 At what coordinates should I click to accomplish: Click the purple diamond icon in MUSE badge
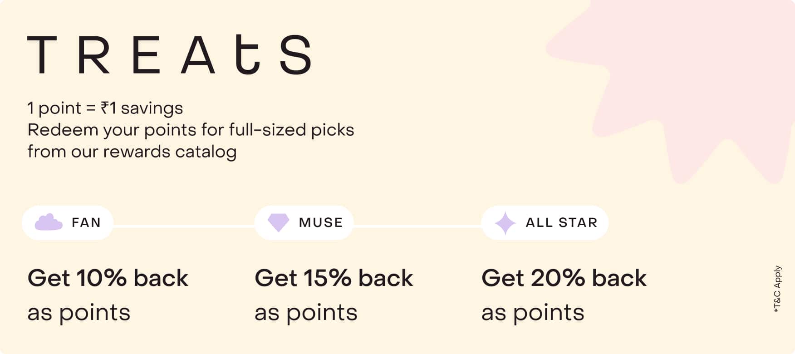(278, 222)
